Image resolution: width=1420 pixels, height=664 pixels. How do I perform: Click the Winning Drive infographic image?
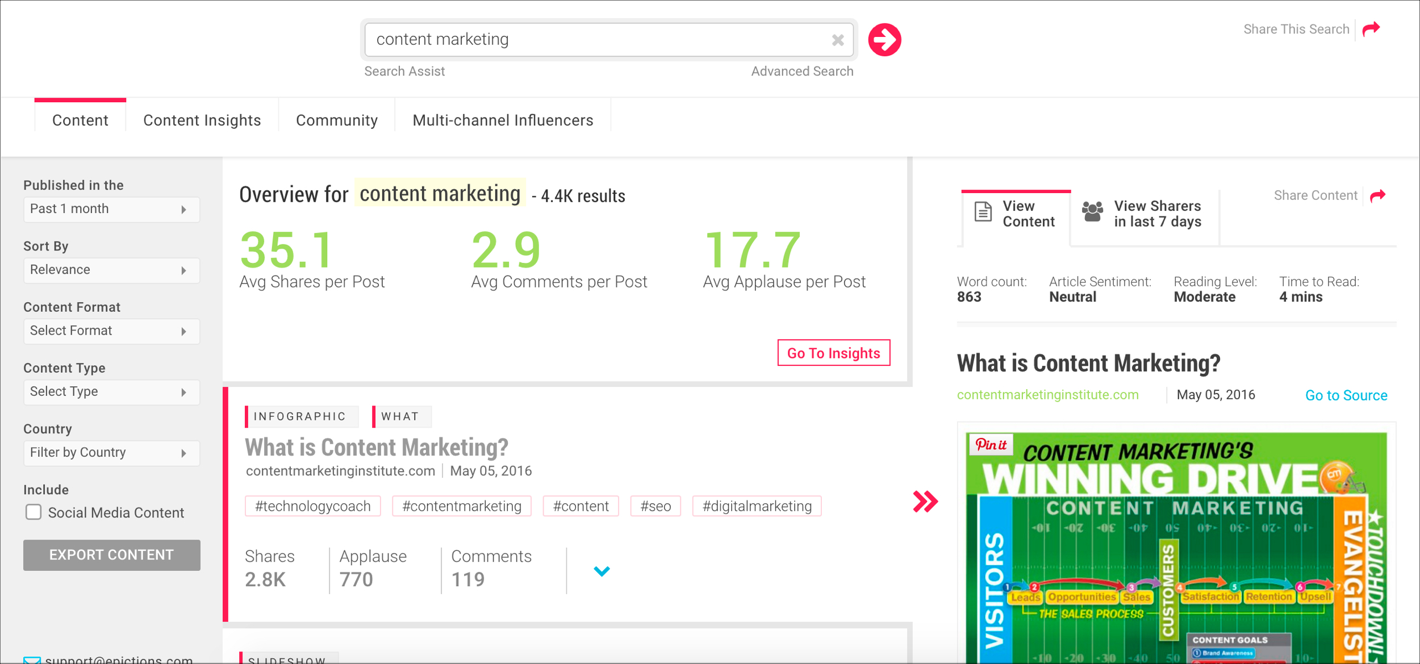[1176, 548]
